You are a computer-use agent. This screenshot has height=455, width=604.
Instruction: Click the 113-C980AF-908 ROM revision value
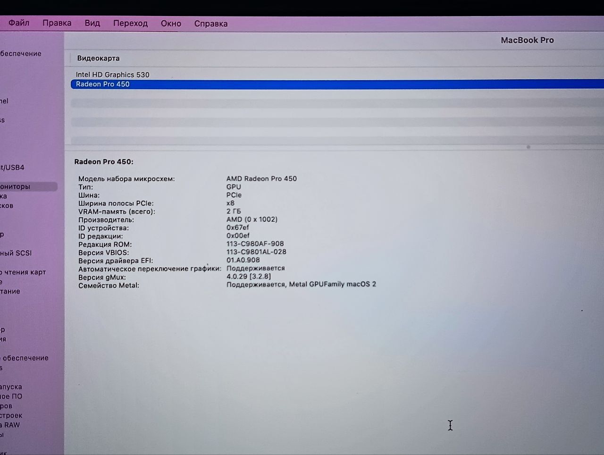point(255,244)
